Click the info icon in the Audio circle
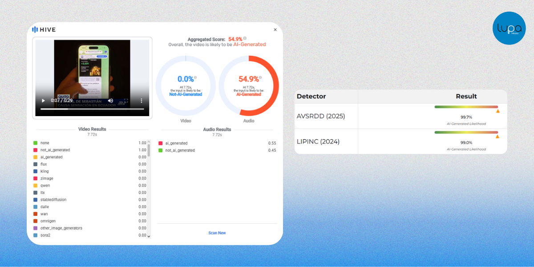Viewport: 534px width, 267px height. click(260, 77)
